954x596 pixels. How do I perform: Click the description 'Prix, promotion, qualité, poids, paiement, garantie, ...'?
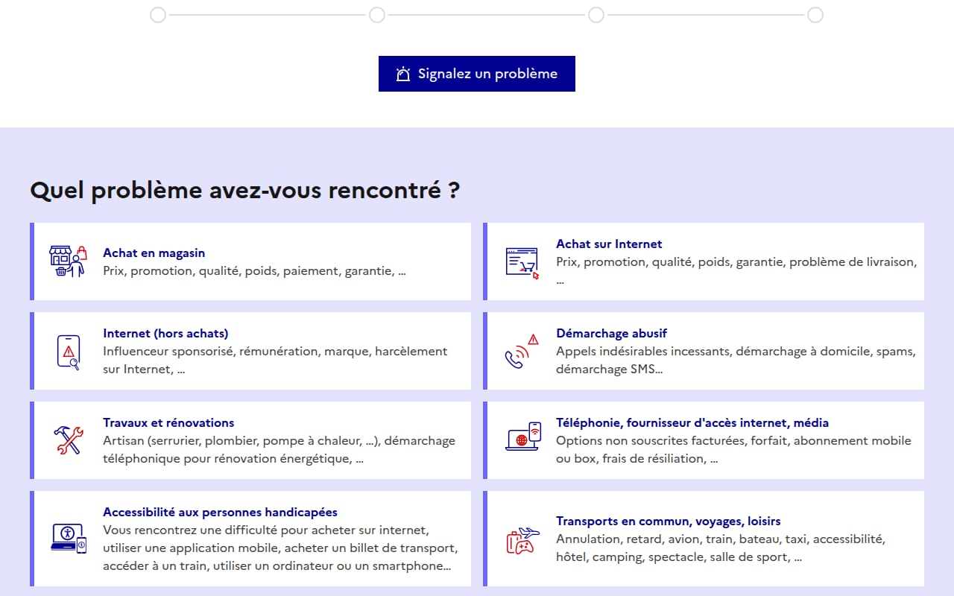254,270
